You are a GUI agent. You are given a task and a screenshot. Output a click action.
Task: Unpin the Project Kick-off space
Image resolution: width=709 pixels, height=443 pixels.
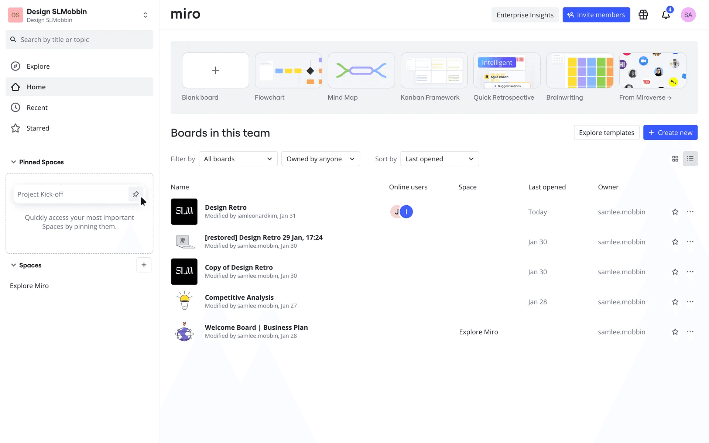point(136,194)
